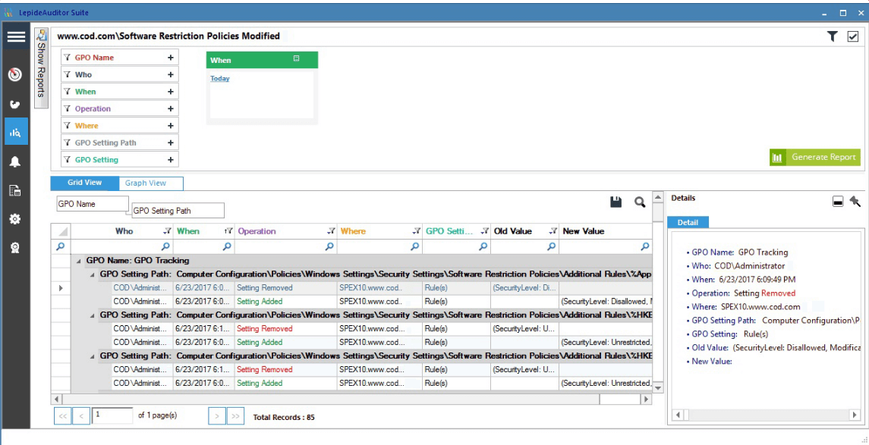Viewport: 869px width, 445px height.
Task: Click the Where column search field
Action: [x=379, y=247]
